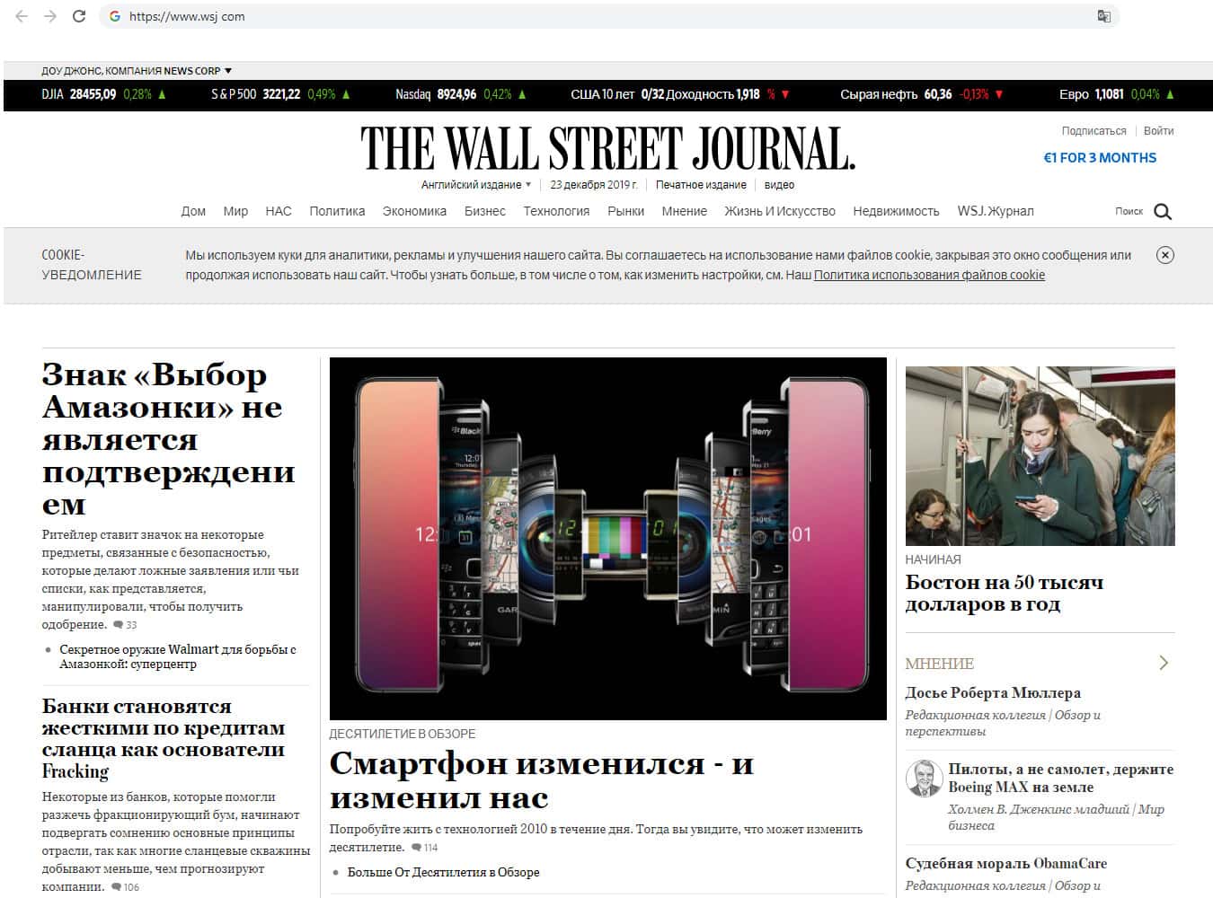1213x898 pixels.
Task: Reload the page with the refresh icon
Action: tap(79, 16)
